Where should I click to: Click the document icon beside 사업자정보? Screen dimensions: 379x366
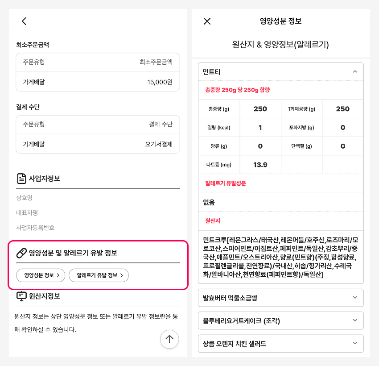(21, 179)
